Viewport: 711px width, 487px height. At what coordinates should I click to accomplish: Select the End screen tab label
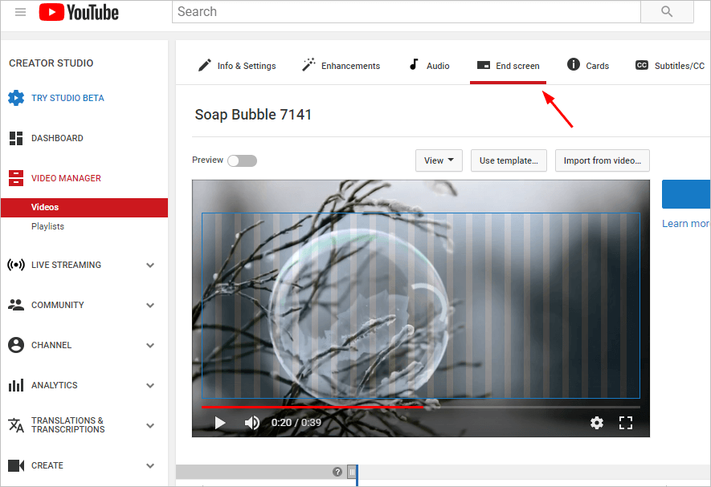pos(517,66)
